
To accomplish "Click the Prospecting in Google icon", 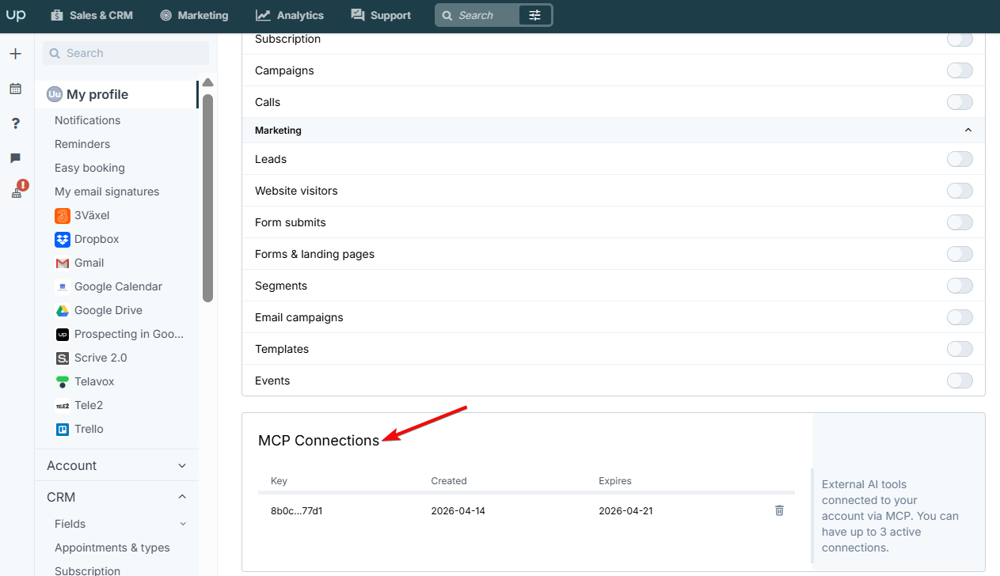I will [63, 334].
